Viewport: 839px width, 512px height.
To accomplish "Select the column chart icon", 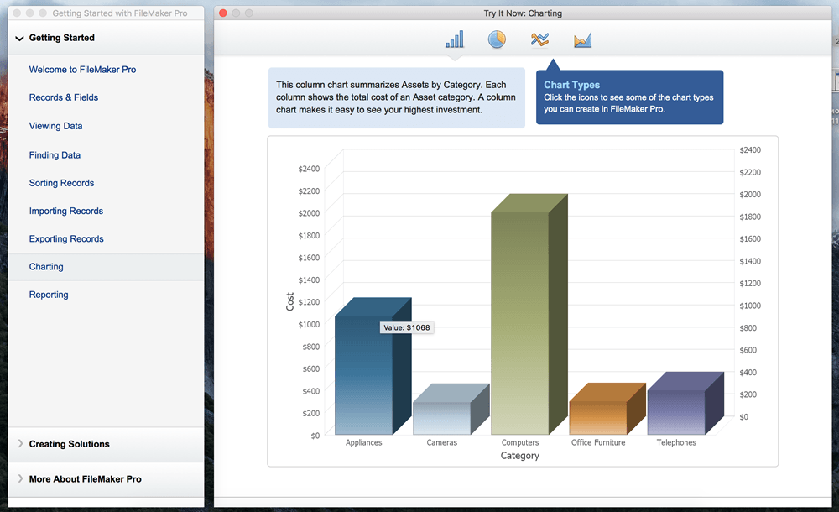I will tap(454, 39).
